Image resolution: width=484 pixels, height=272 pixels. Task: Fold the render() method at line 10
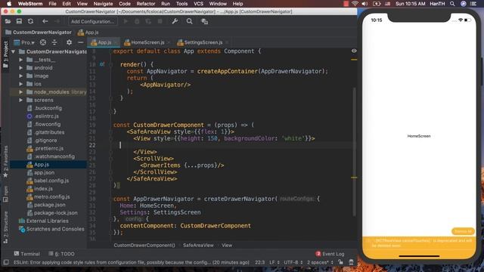click(110, 64)
